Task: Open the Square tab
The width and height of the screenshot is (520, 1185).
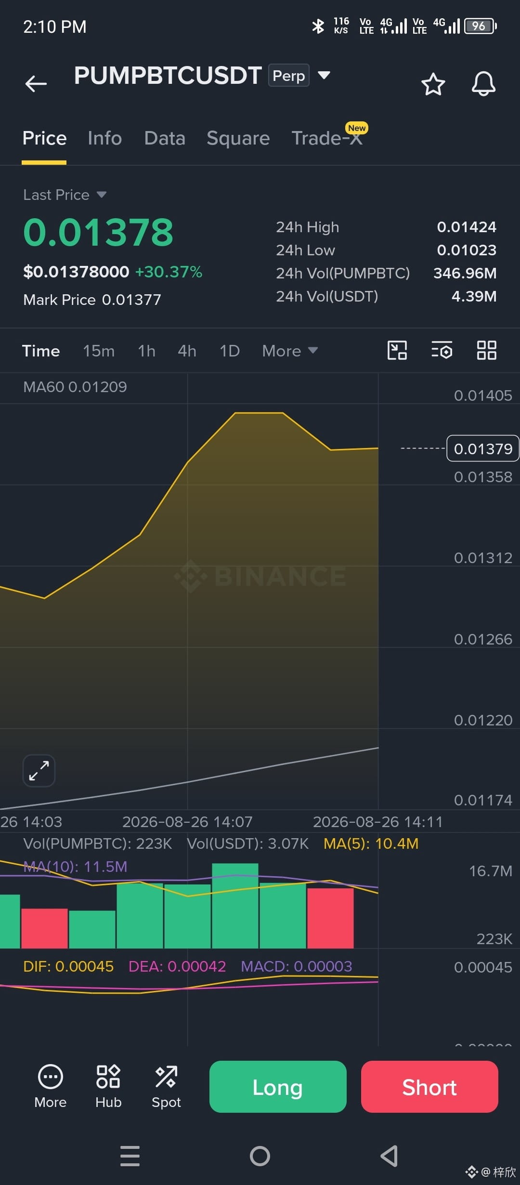Action: pyautogui.click(x=238, y=138)
